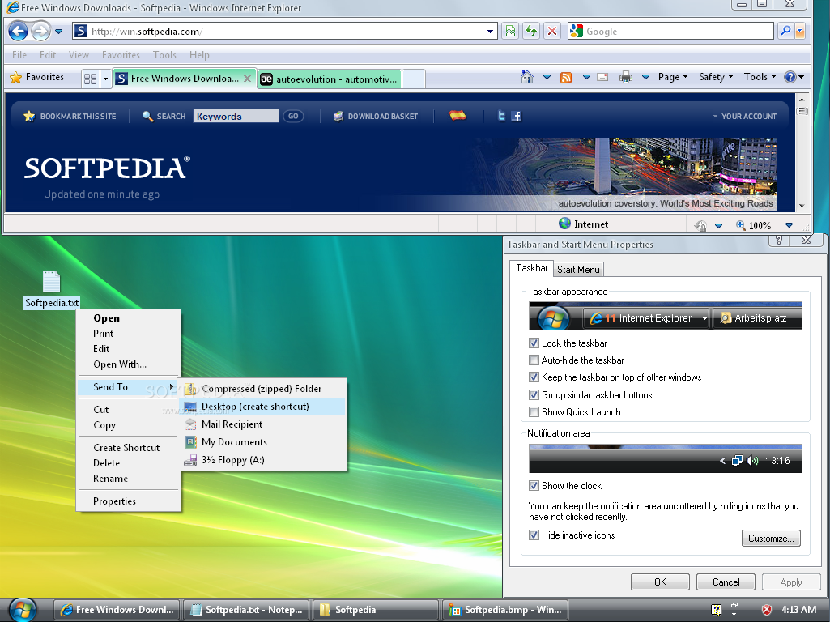The height and width of the screenshot is (622, 830).
Task: Click the Softpedia Keywords search field
Action: pyautogui.click(x=236, y=116)
